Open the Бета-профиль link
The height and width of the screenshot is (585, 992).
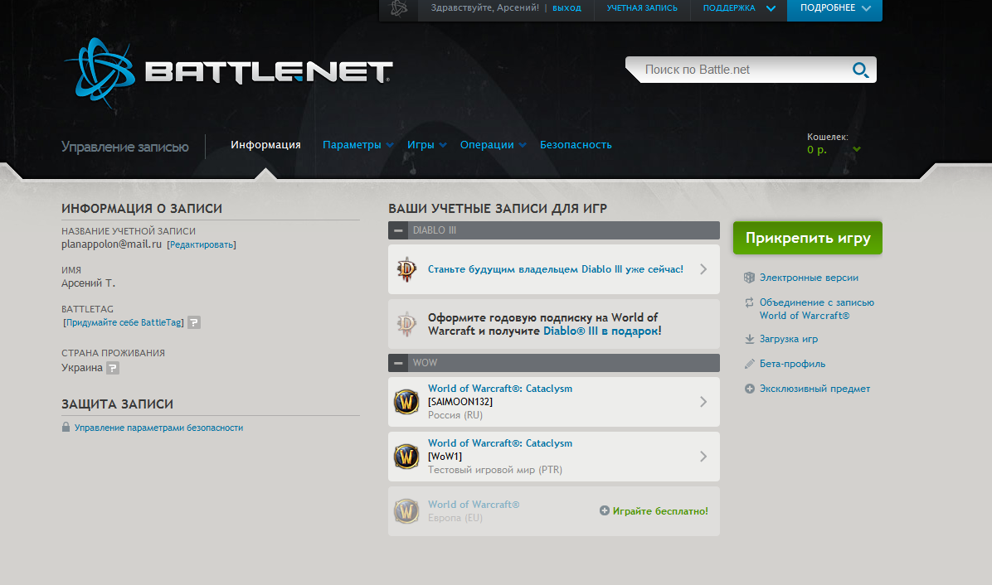pyautogui.click(x=793, y=364)
